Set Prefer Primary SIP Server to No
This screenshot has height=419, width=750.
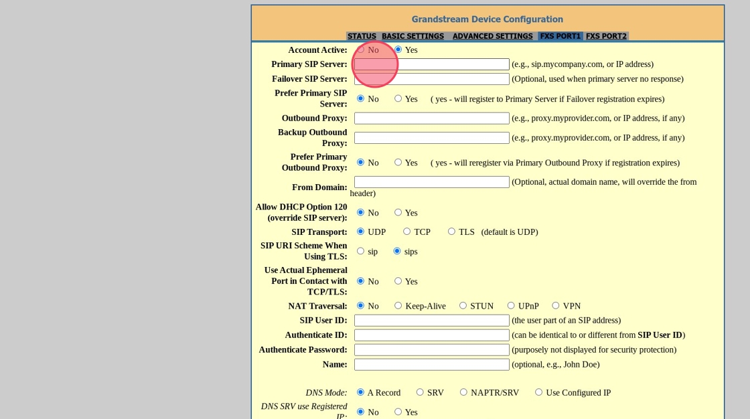point(361,98)
